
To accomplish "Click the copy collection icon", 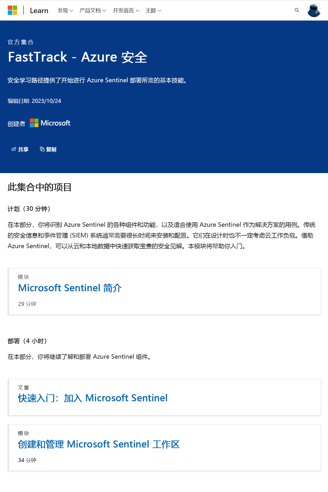I will [42, 149].
